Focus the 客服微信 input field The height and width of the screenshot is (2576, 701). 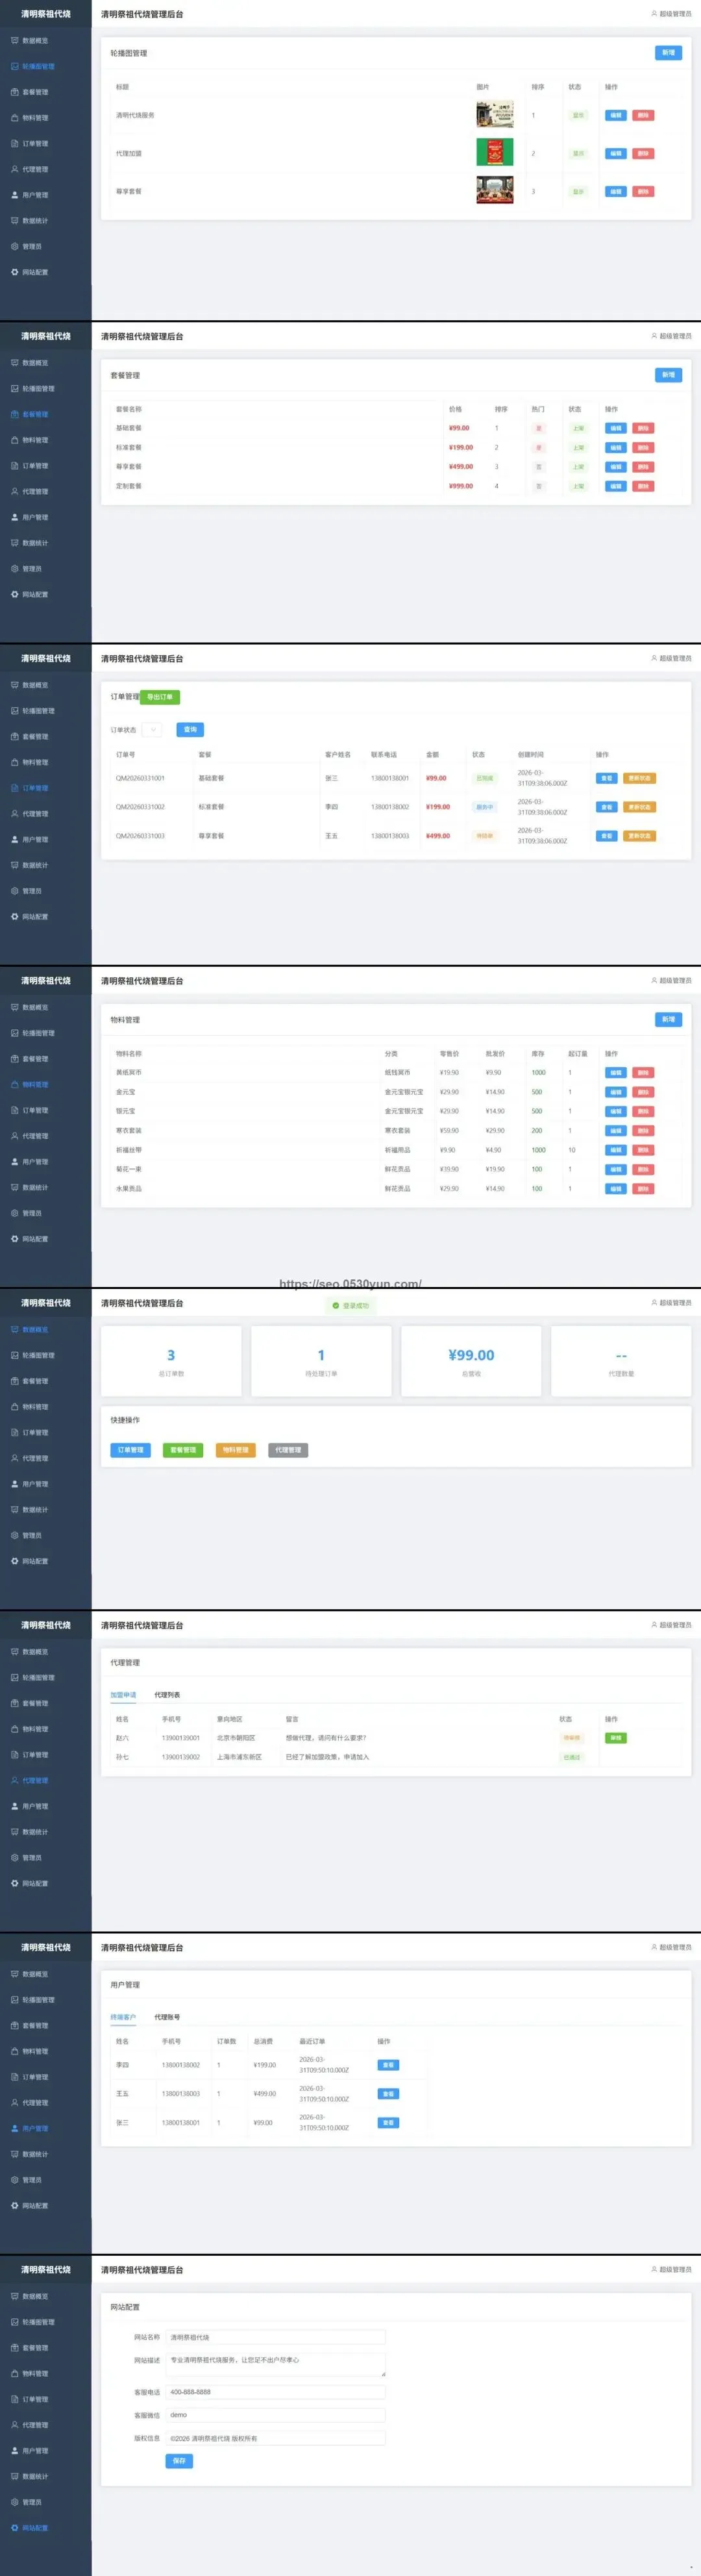[275, 2415]
